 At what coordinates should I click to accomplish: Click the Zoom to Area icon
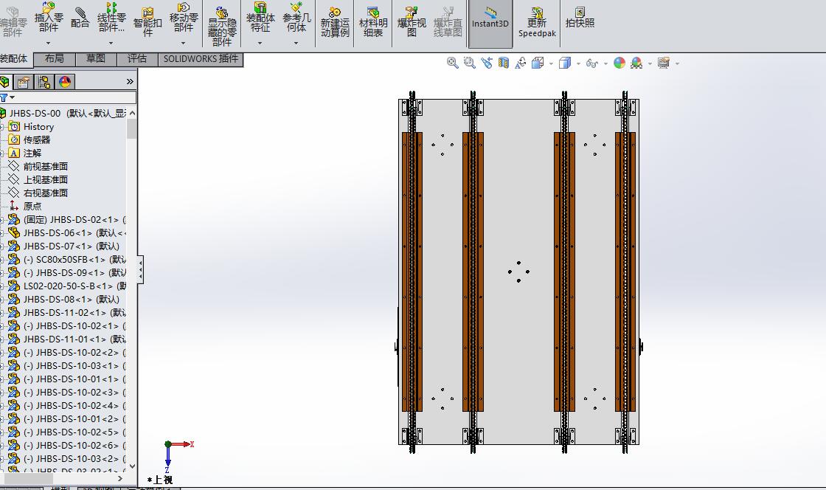click(x=469, y=63)
